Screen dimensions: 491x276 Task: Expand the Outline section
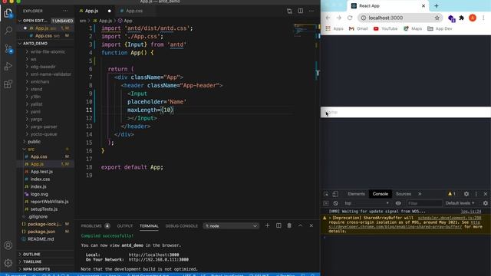click(x=31, y=254)
